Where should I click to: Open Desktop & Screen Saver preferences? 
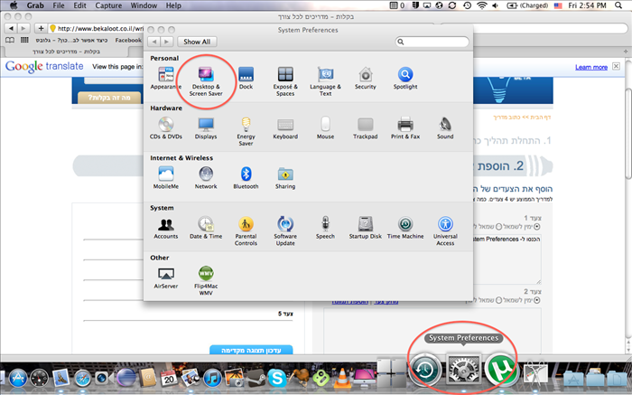coord(205,79)
